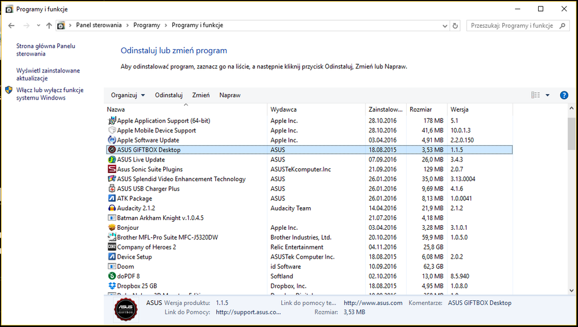Screen dimensions: 578x327
Task: Click the refresh icon beside address bar
Action: 455,26
